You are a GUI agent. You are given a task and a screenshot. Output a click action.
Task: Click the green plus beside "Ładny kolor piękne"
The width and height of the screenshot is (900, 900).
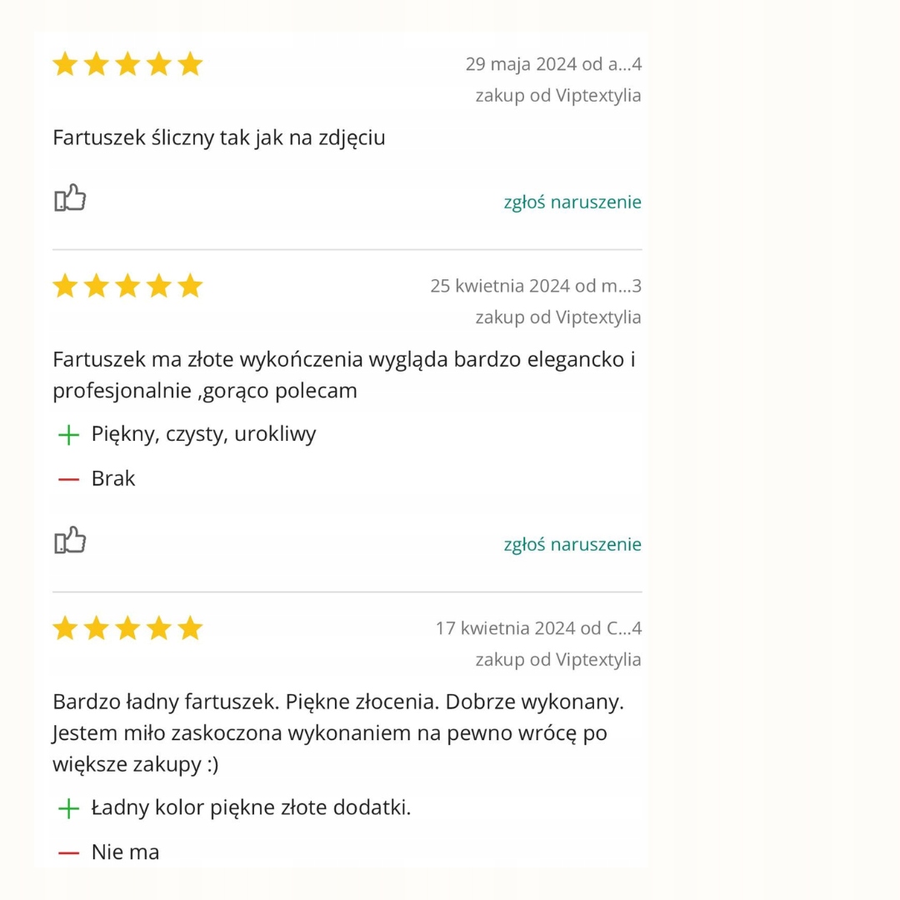coord(68,808)
